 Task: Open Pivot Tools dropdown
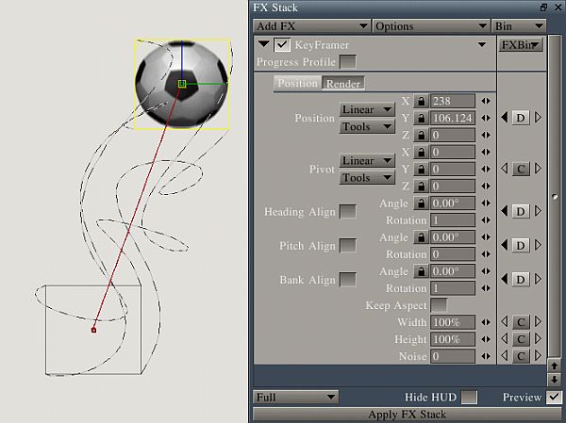pos(367,177)
